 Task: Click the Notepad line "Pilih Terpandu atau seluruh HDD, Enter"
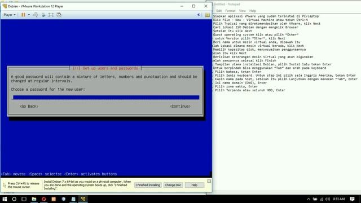[250, 90]
